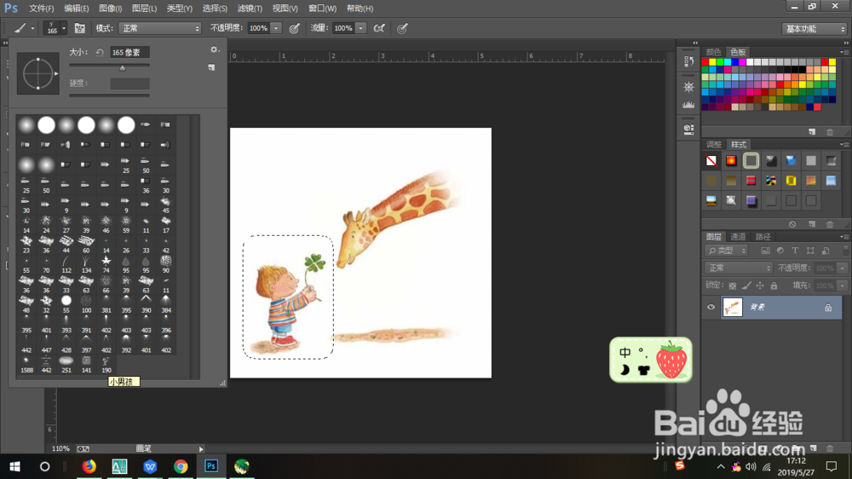852x479 pixels.
Task: Open status bar info arrow next to 画笔
Action: (x=201, y=449)
